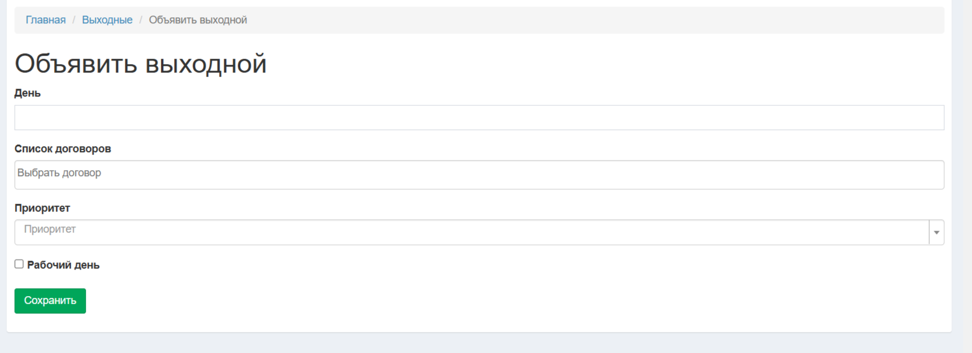
Task: Click the Объявить выходной page heading
Action: click(x=140, y=64)
